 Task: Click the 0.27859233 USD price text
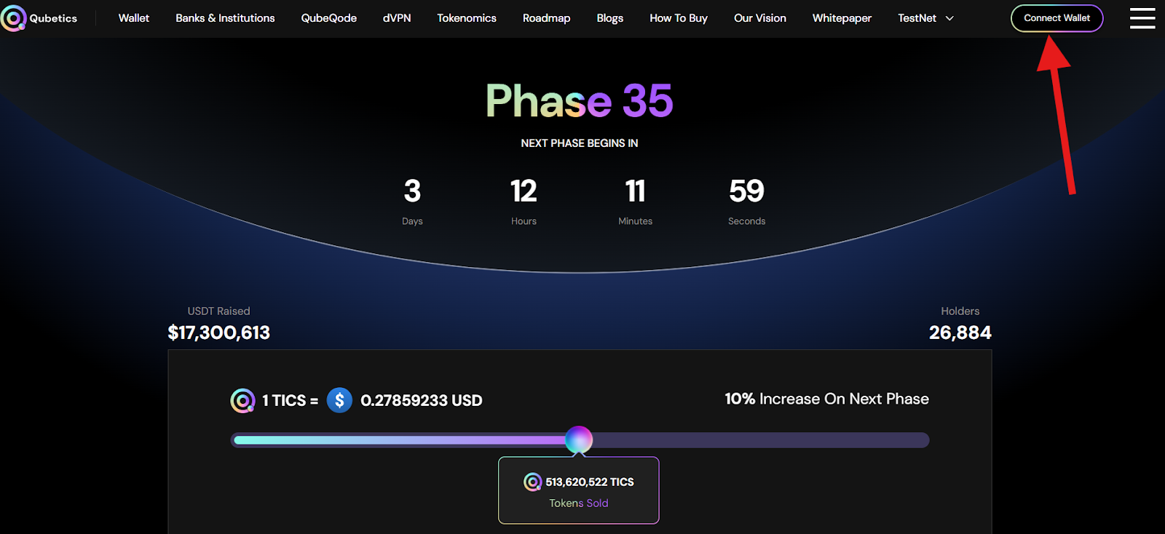[x=422, y=400]
